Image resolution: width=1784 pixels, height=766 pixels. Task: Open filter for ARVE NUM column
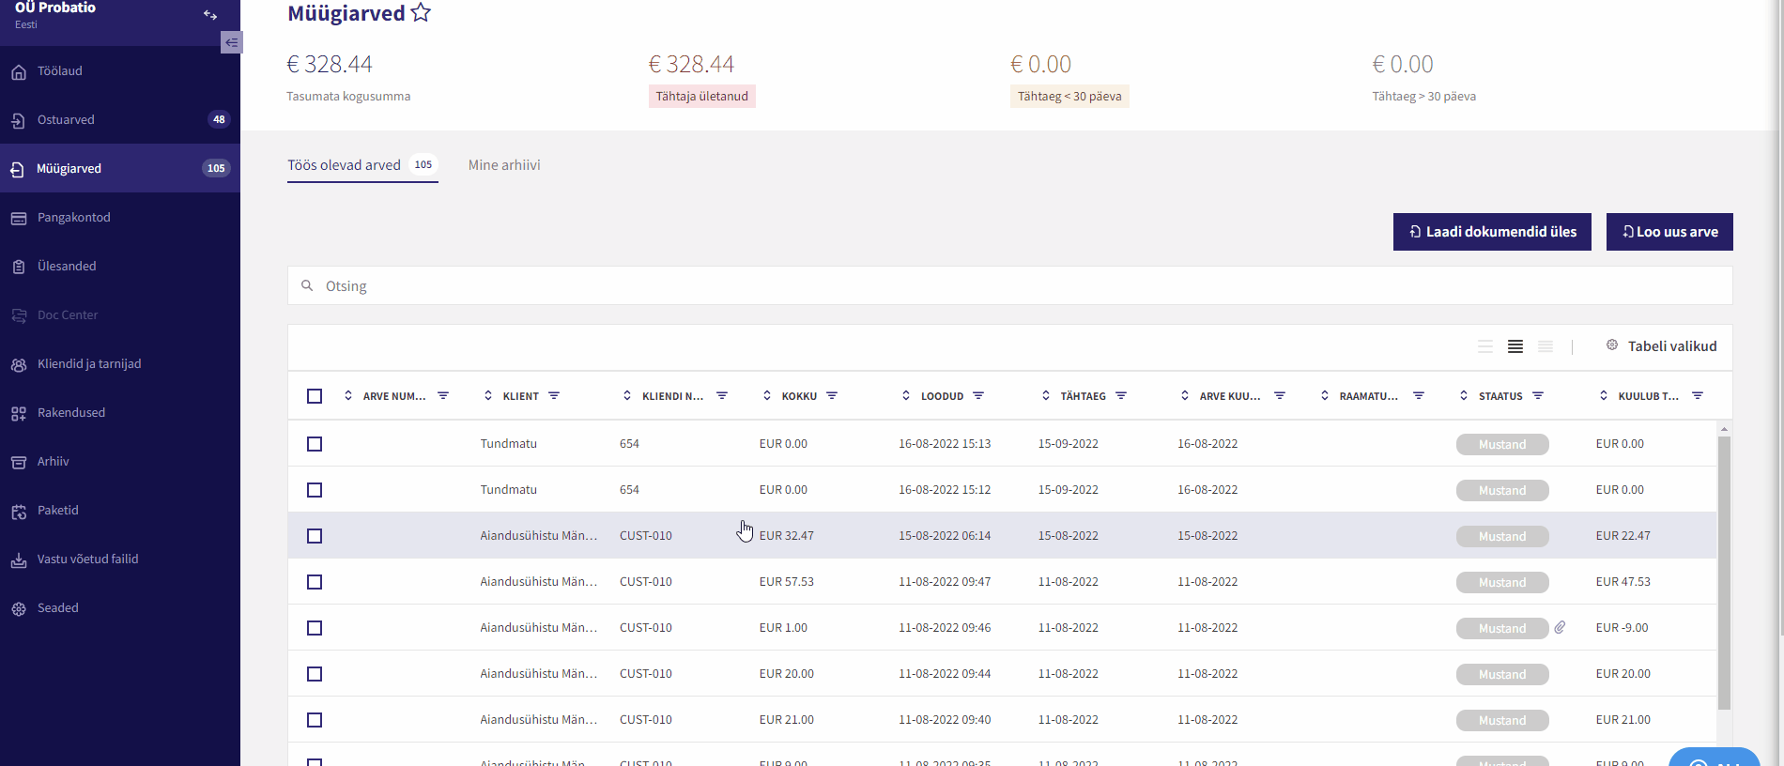click(443, 396)
